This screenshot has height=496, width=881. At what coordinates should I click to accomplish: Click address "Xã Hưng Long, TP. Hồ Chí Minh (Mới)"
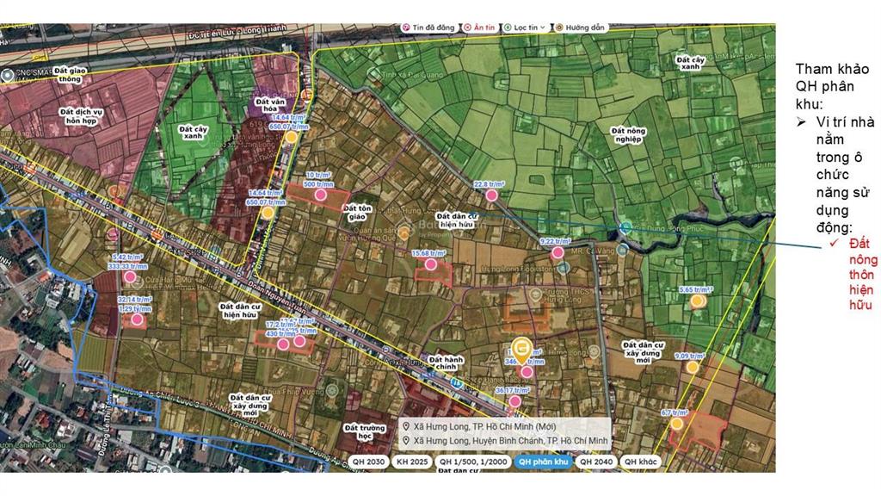click(486, 425)
